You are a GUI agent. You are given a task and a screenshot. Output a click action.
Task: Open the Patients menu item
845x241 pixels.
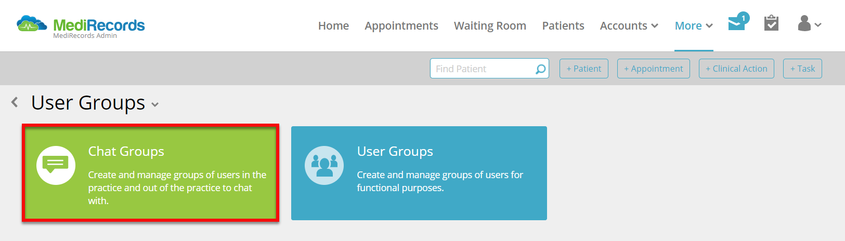point(563,25)
